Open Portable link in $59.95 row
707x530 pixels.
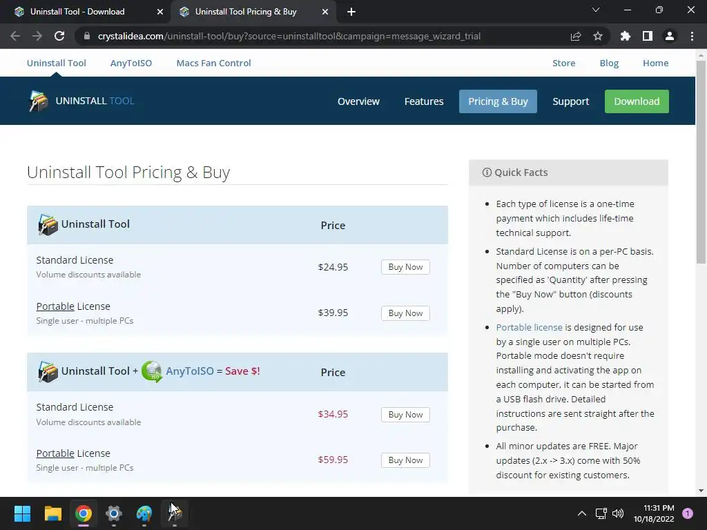point(55,453)
